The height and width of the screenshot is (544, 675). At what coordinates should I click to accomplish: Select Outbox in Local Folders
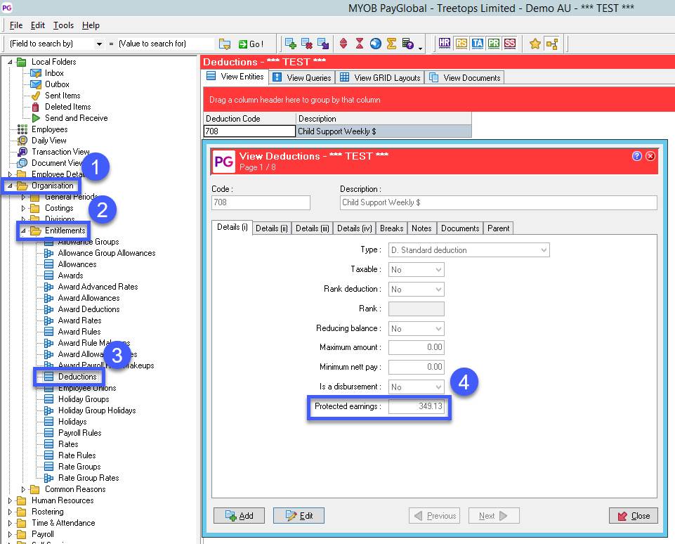click(x=57, y=84)
